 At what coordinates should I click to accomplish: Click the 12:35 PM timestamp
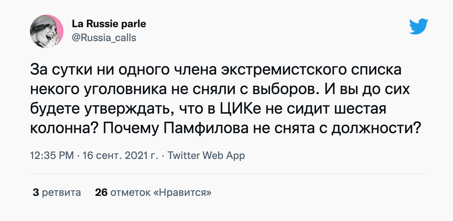point(52,155)
